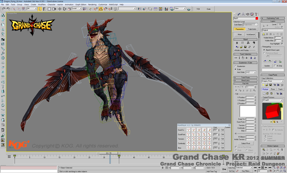Open the Motion tab in command panel
The width and height of the screenshot is (287, 173).
coord(247,14)
